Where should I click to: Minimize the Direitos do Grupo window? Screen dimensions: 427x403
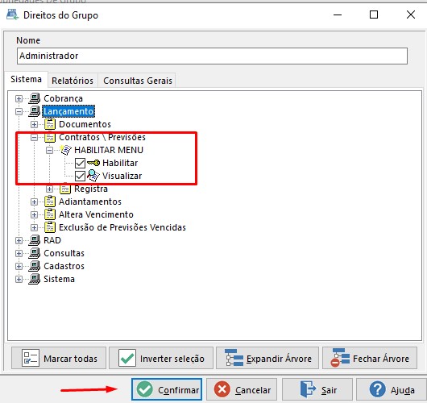[x=338, y=15]
